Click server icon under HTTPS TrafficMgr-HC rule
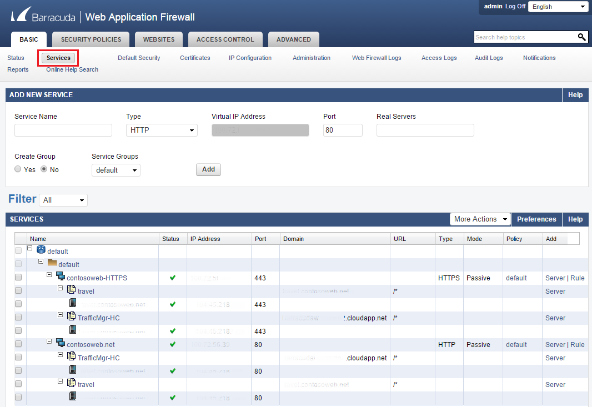Image resolution: width=592 pixels, height=407 pixels. pyautogui.click(x=73, y=330)
